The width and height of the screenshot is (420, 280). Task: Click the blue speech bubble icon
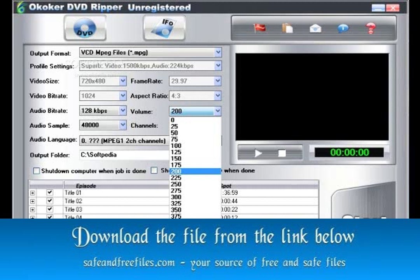(343, 28)
